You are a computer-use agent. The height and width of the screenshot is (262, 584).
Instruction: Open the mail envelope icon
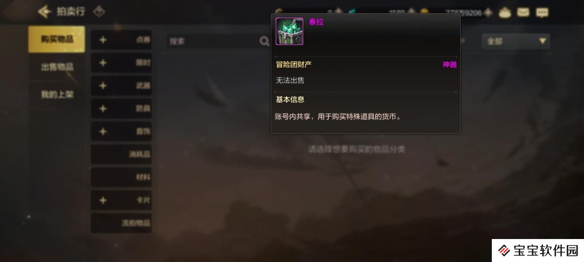coord(523,12)
